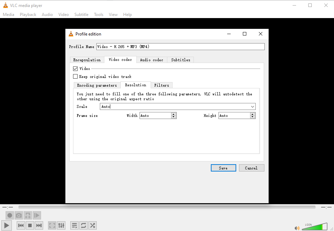Switch to Encoding parameters sub-tab
The height and width of the screenshot is (231, 334).
click(97, 85)
